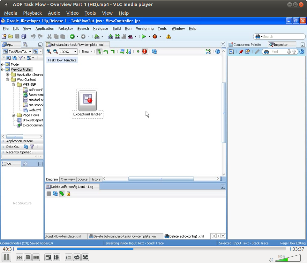
Task: Click the red exclamation diagram error icon
Action: tap(144, 51)
